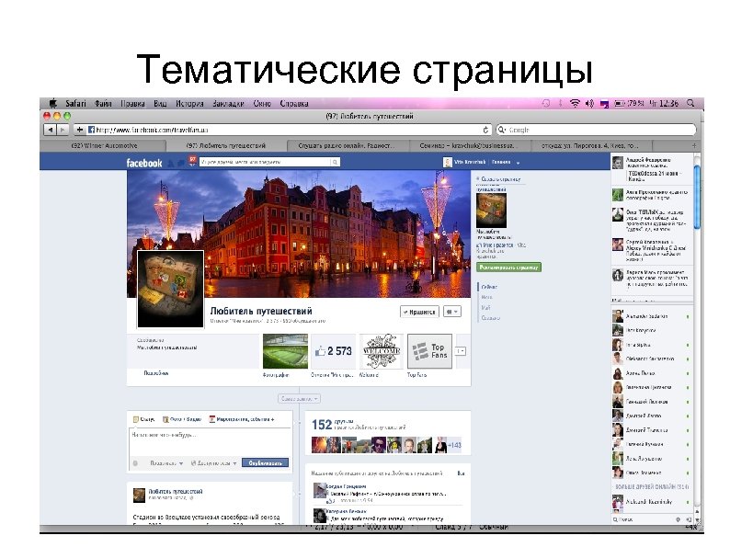Select the Мероприятие, событие composer option

pyautogui.click(x=242, y=419)
